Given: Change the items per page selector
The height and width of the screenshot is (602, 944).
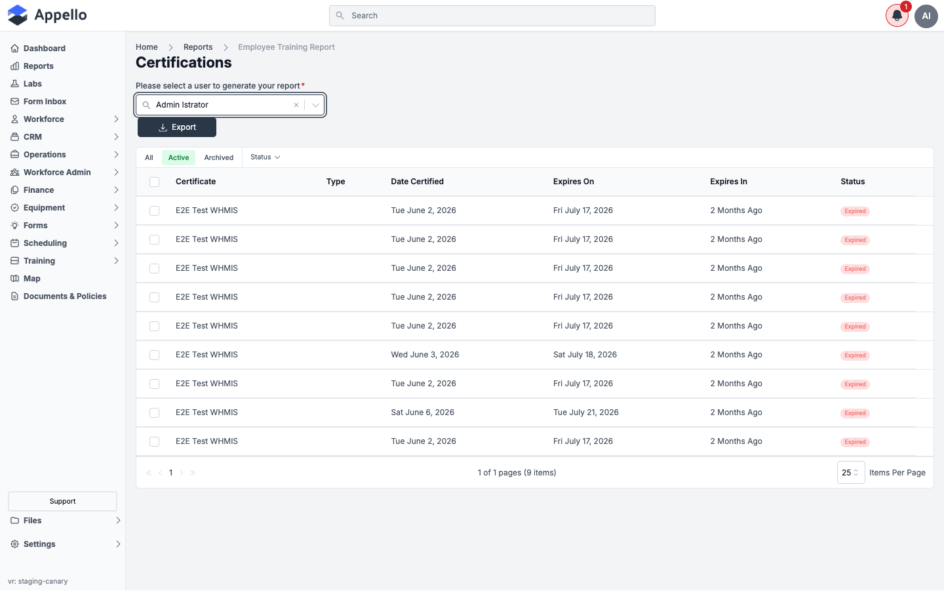Looking at the screenshot, I should (x=851, y=473).
